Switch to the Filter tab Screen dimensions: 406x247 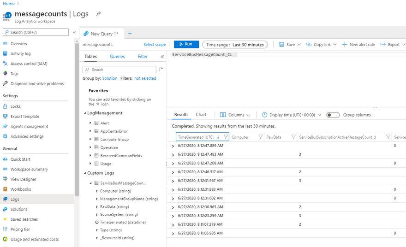click(x=143, y=56)
